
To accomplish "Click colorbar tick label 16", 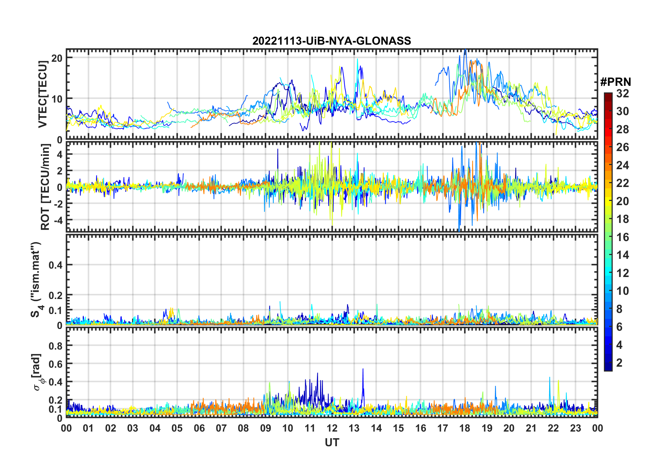I will [622, 237].
